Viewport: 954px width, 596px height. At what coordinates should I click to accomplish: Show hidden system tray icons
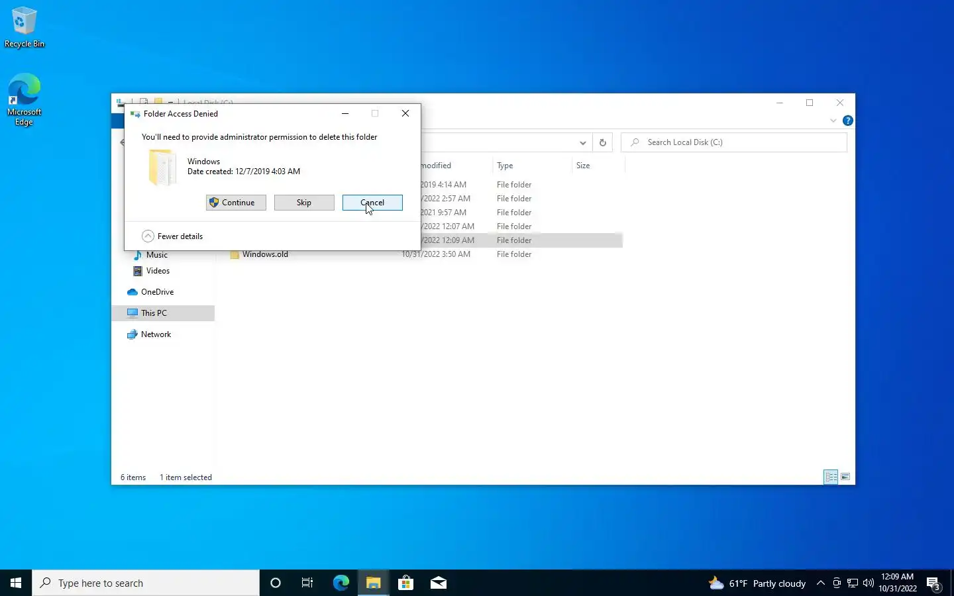[821, 583]
